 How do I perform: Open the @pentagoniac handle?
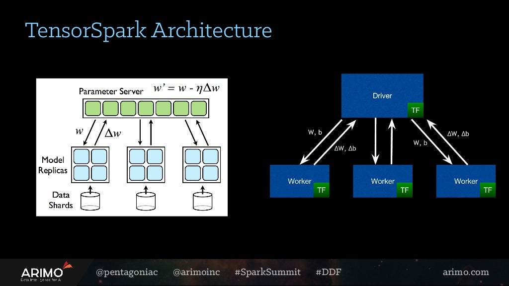coord(127,272)
